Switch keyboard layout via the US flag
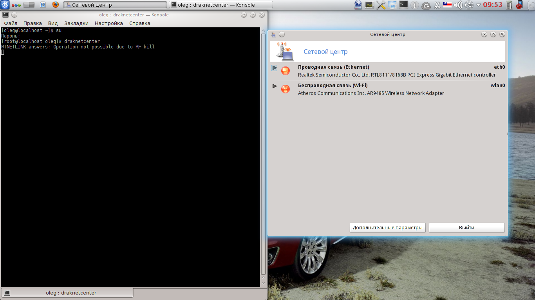This screenshot has width=535, height=300. click(447, 5)
